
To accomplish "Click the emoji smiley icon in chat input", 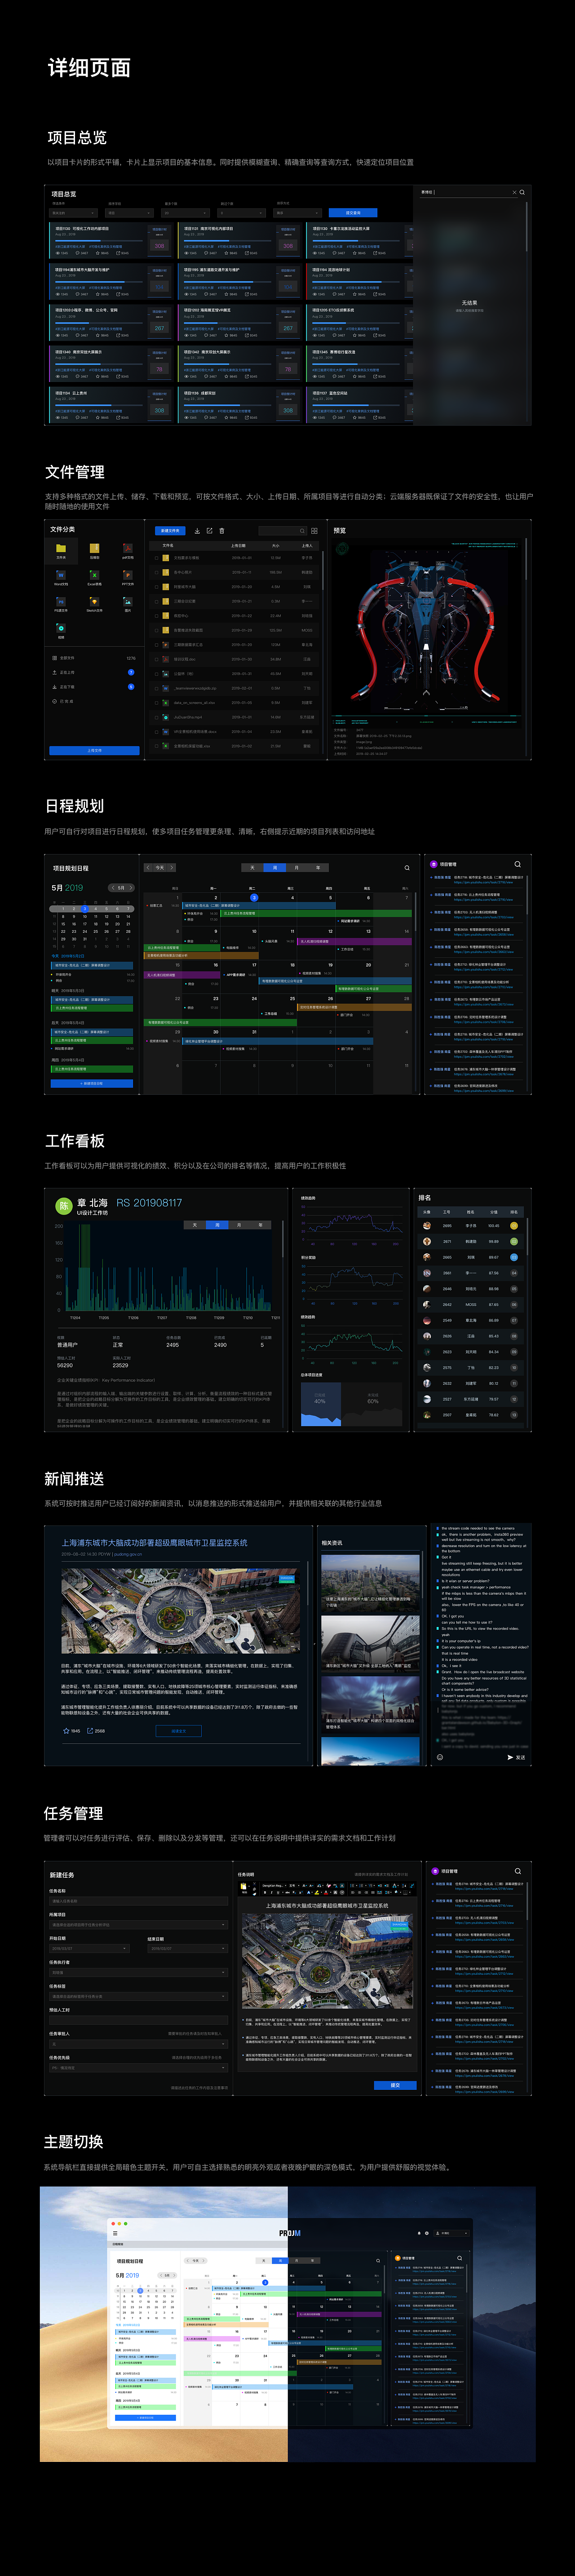I will pos(440,1756).
